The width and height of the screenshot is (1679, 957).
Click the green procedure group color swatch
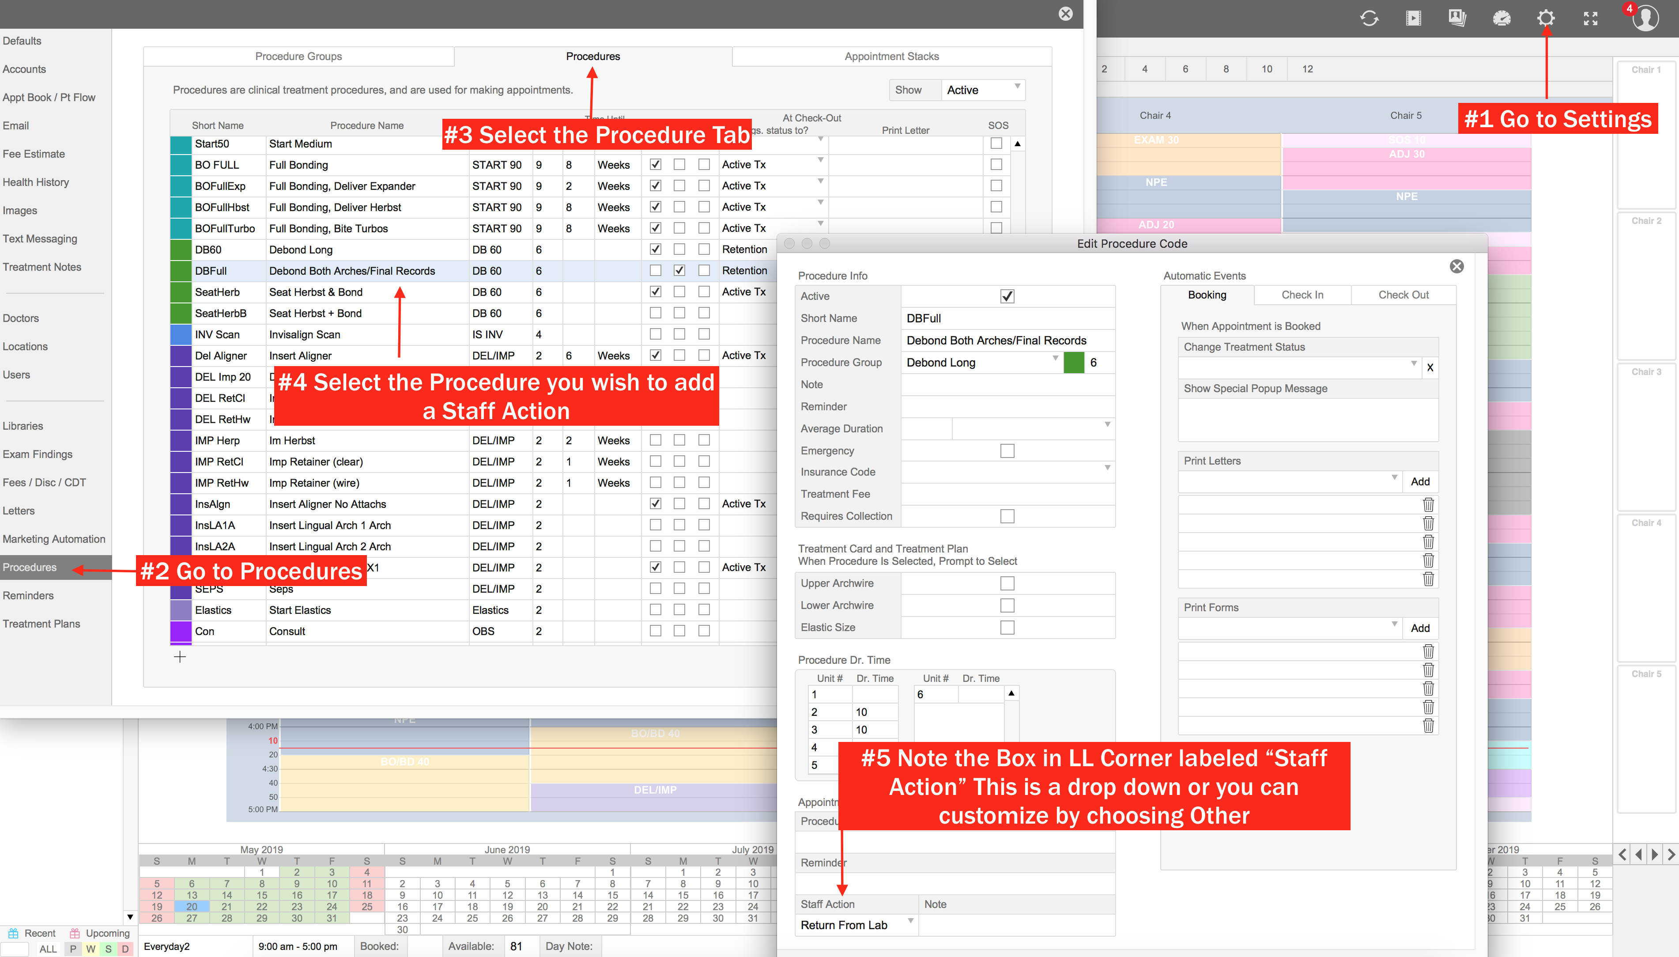1073,362
